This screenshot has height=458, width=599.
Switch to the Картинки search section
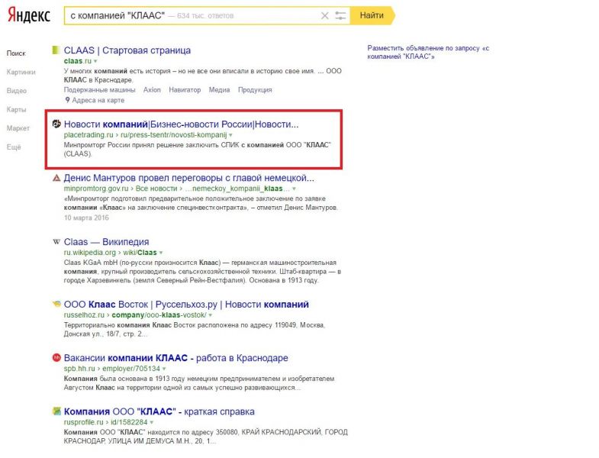[21, 73]
